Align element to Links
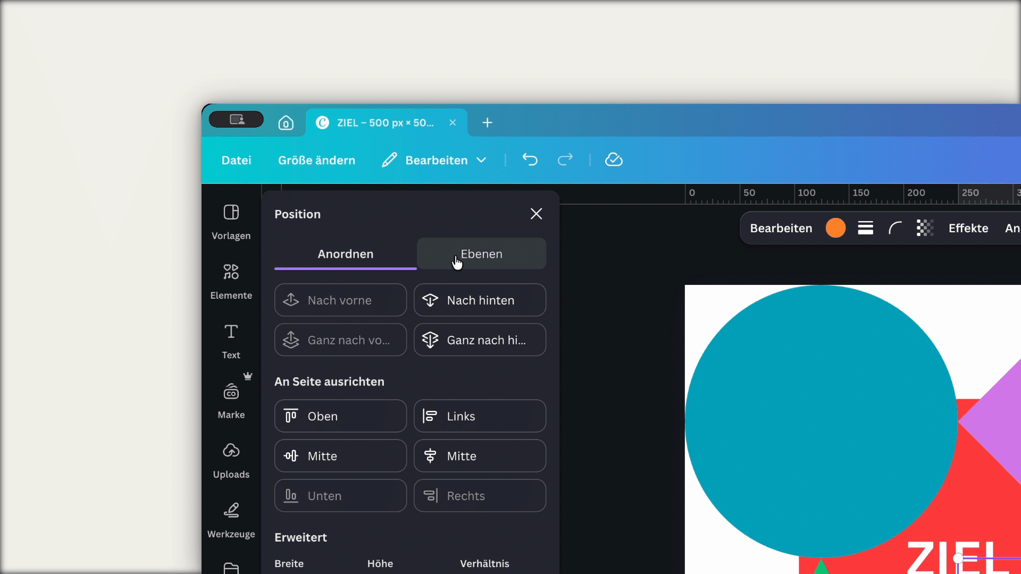Image resolution: width=1021 pixels, height=574 pixels. point(480,416)
